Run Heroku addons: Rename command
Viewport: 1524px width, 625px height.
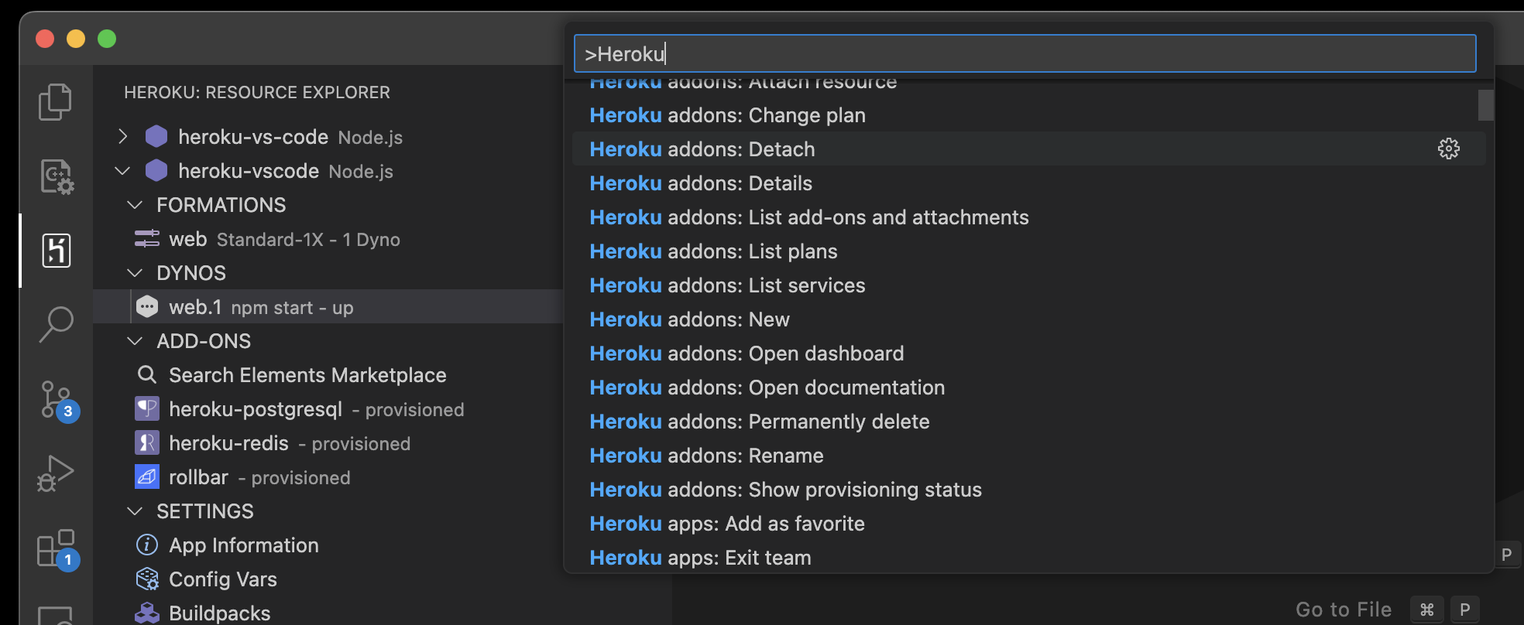click(1028, 456)
